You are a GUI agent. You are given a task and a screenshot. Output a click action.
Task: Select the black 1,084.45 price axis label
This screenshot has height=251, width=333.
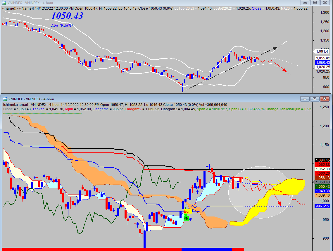322,160
